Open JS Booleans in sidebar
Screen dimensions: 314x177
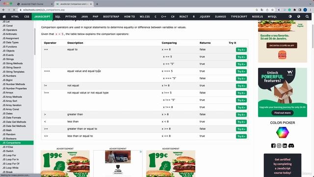pos(9,139)
